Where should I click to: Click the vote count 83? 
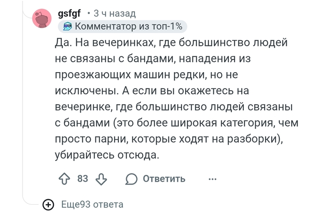(x=83, y=179)
